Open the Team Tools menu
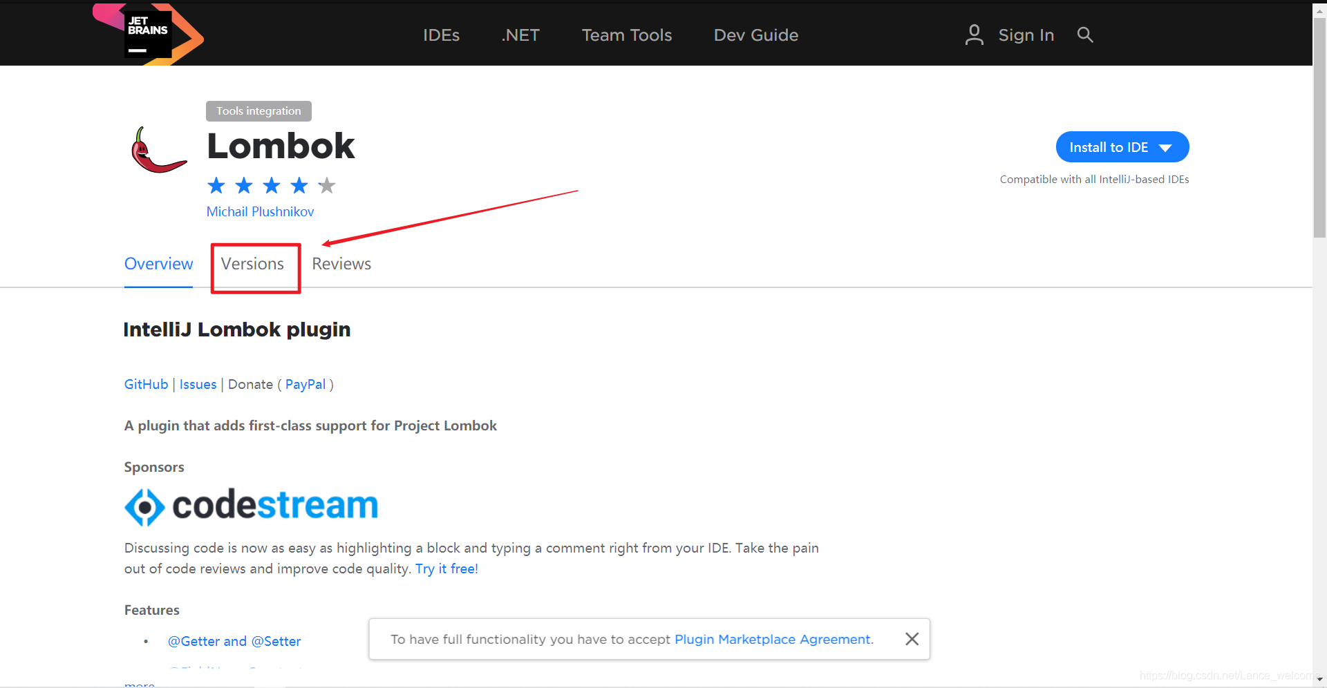The image size is (1327, 688). pos(626,35)
